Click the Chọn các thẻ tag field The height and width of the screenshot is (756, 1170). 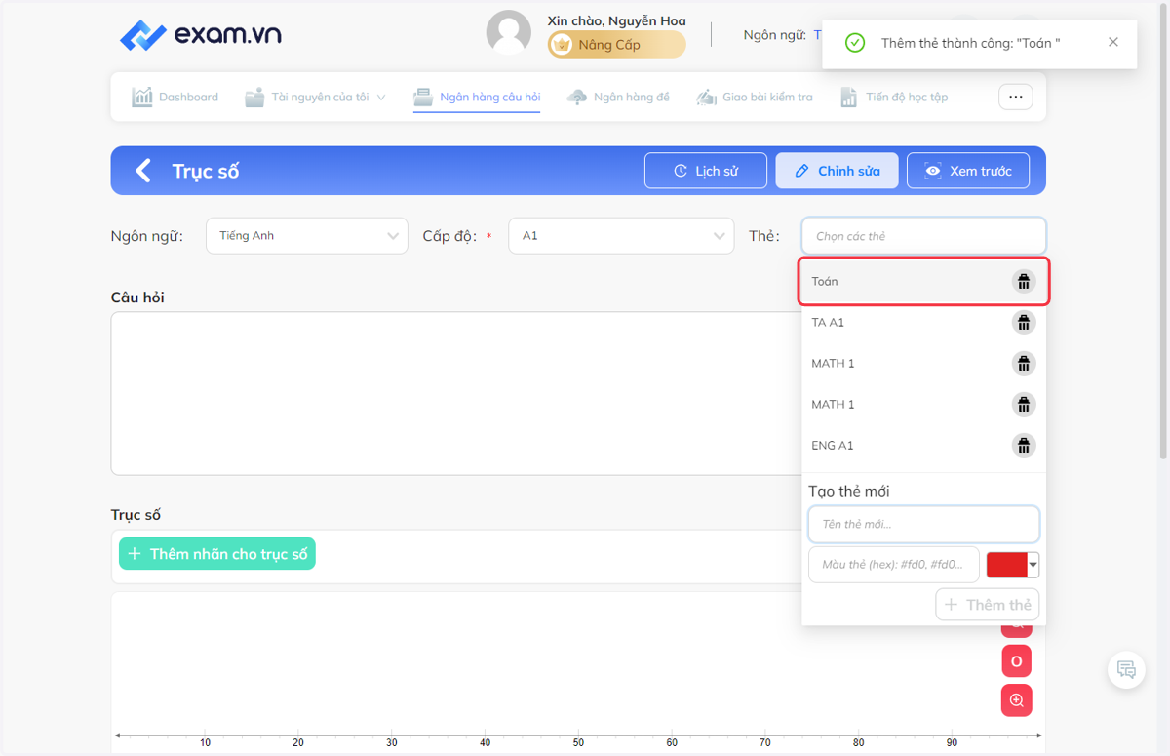click(923, 236)
